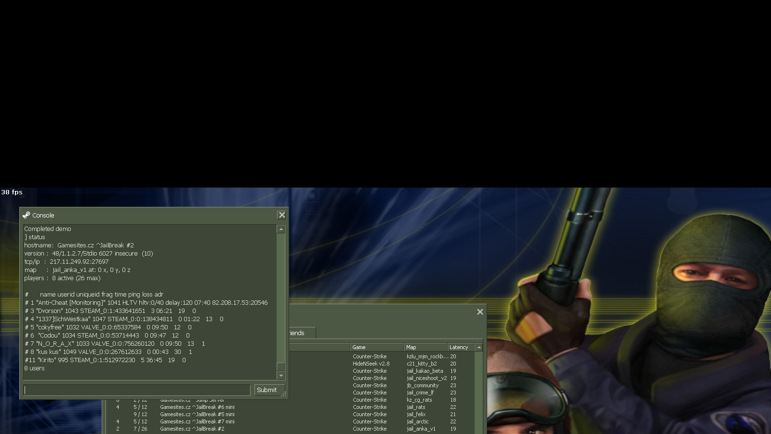Click the '] status' console line
The height and width of the screenshot is (434, 771).
[35, 237]
